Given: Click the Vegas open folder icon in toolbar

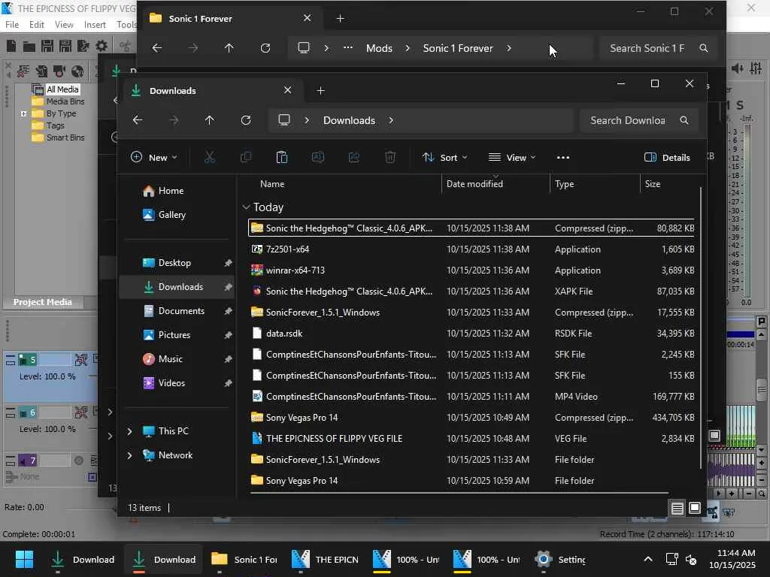Looking at the screenshot, I should pos(29,47).
